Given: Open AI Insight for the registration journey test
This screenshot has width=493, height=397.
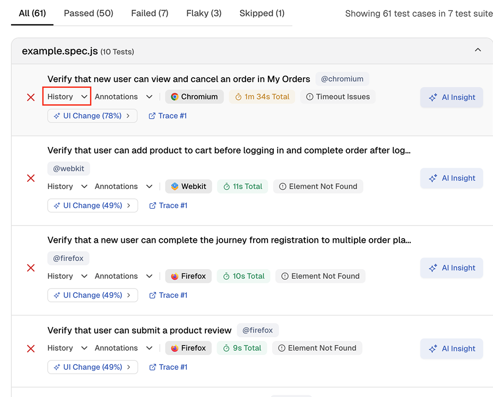Looking at the screenshot, I should 451,268.
